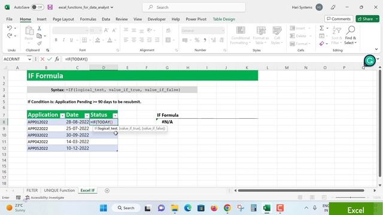The height and width of the screenshot is (215, 383).
Task: Click the Format Painter brush icon
Action: coord(39,44)
